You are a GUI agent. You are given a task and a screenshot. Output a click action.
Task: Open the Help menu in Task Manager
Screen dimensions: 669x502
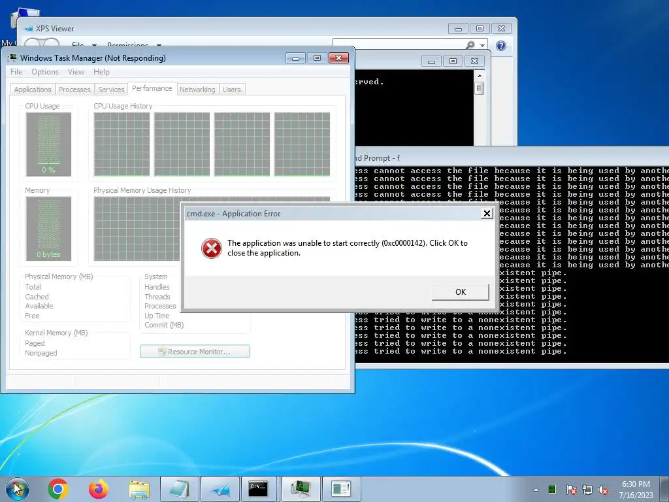(101, 72)
